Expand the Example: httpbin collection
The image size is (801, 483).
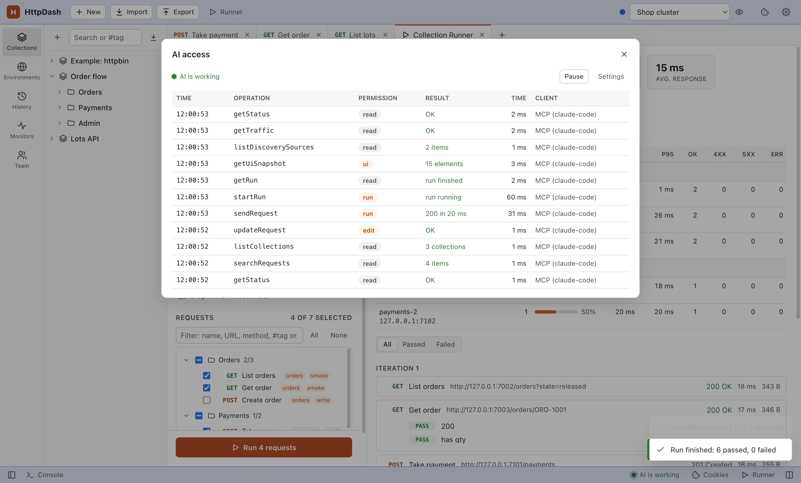[52, 61]
